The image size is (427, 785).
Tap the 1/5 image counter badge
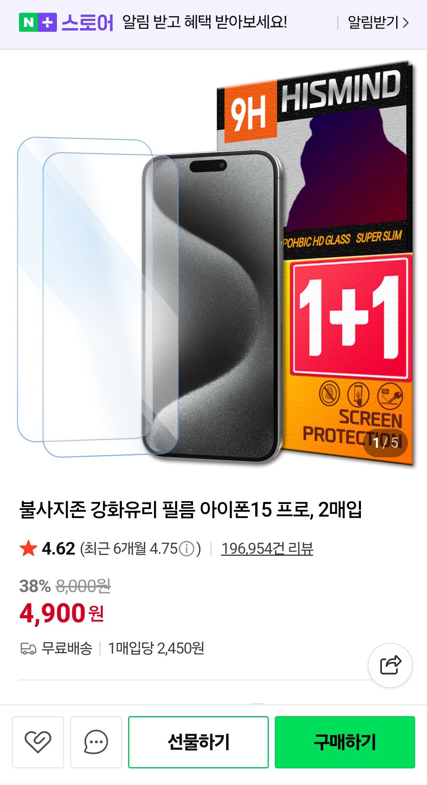tap(385, 443)
